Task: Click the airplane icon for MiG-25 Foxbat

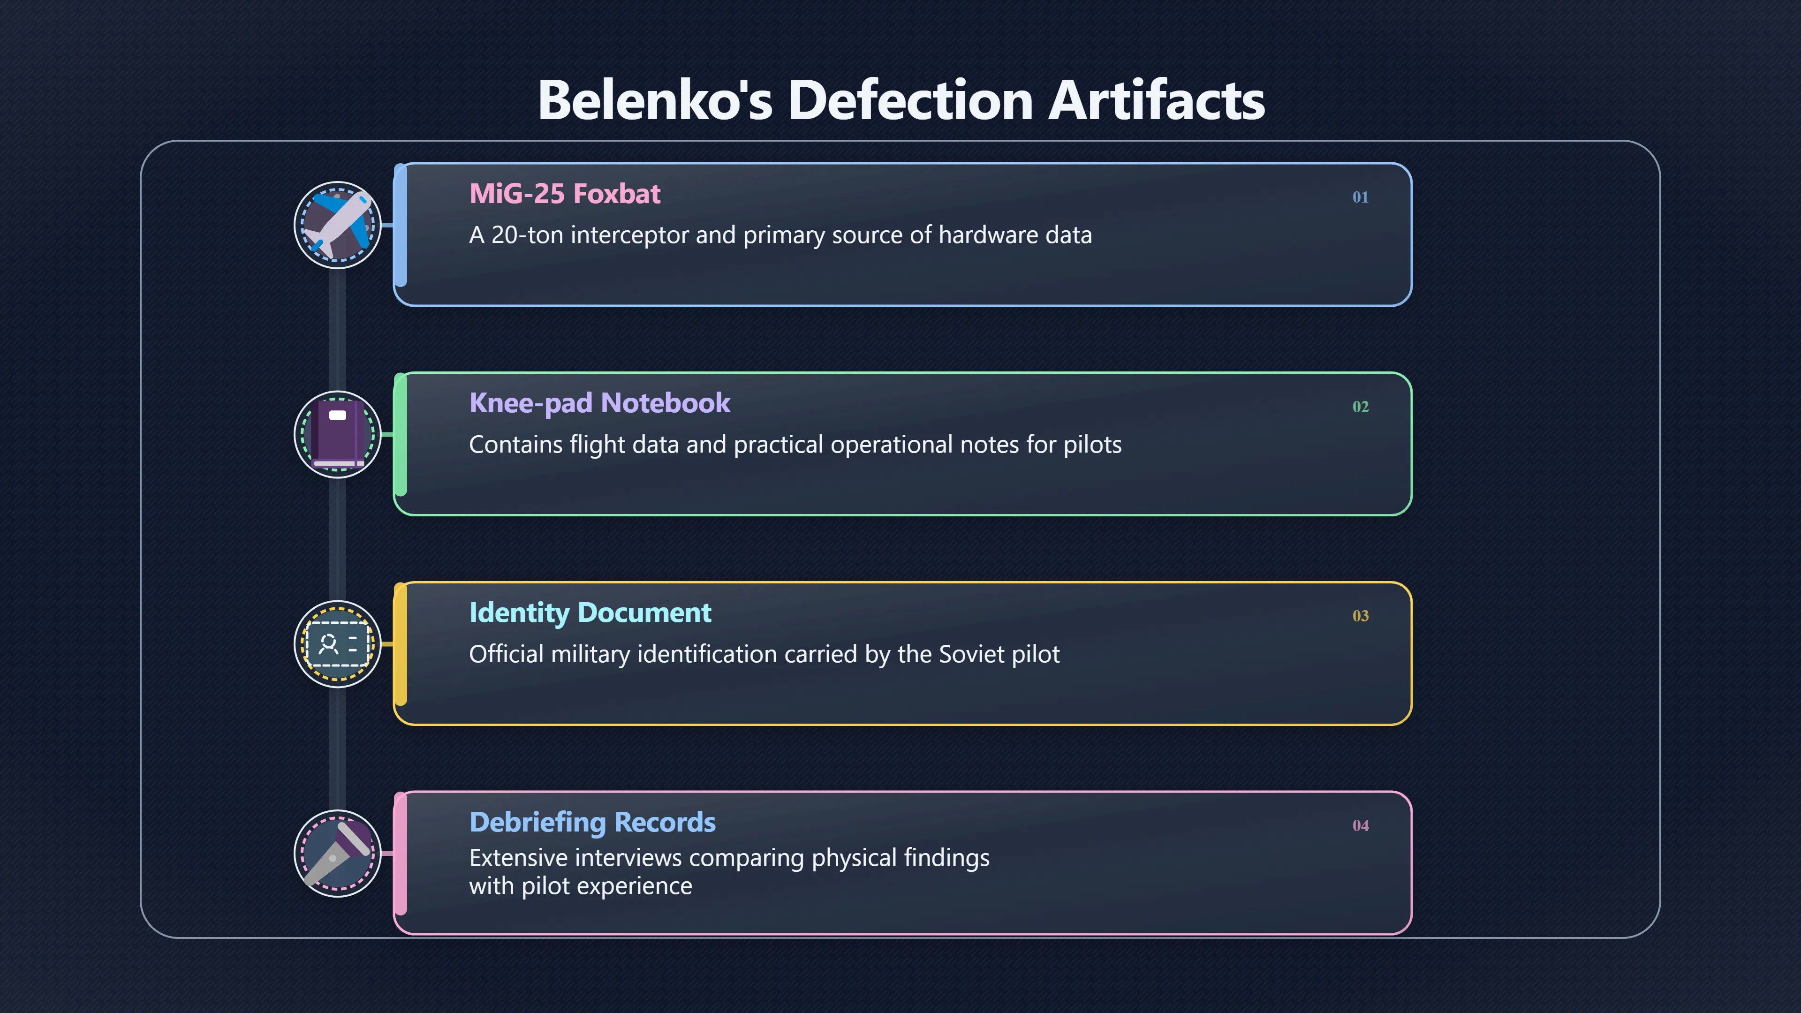Action: point(338,225)
